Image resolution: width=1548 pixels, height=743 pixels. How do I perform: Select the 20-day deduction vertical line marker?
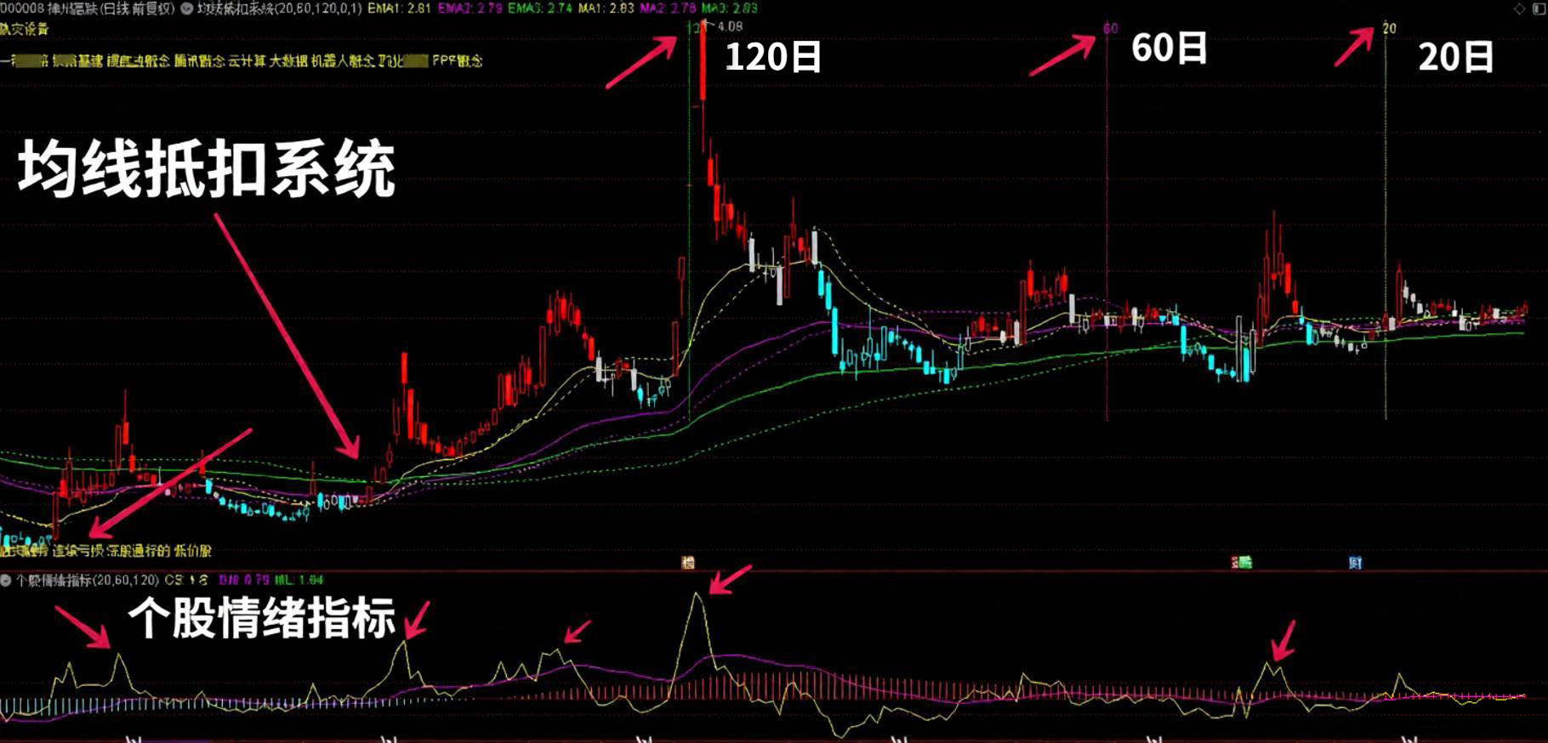point(1386,221)
